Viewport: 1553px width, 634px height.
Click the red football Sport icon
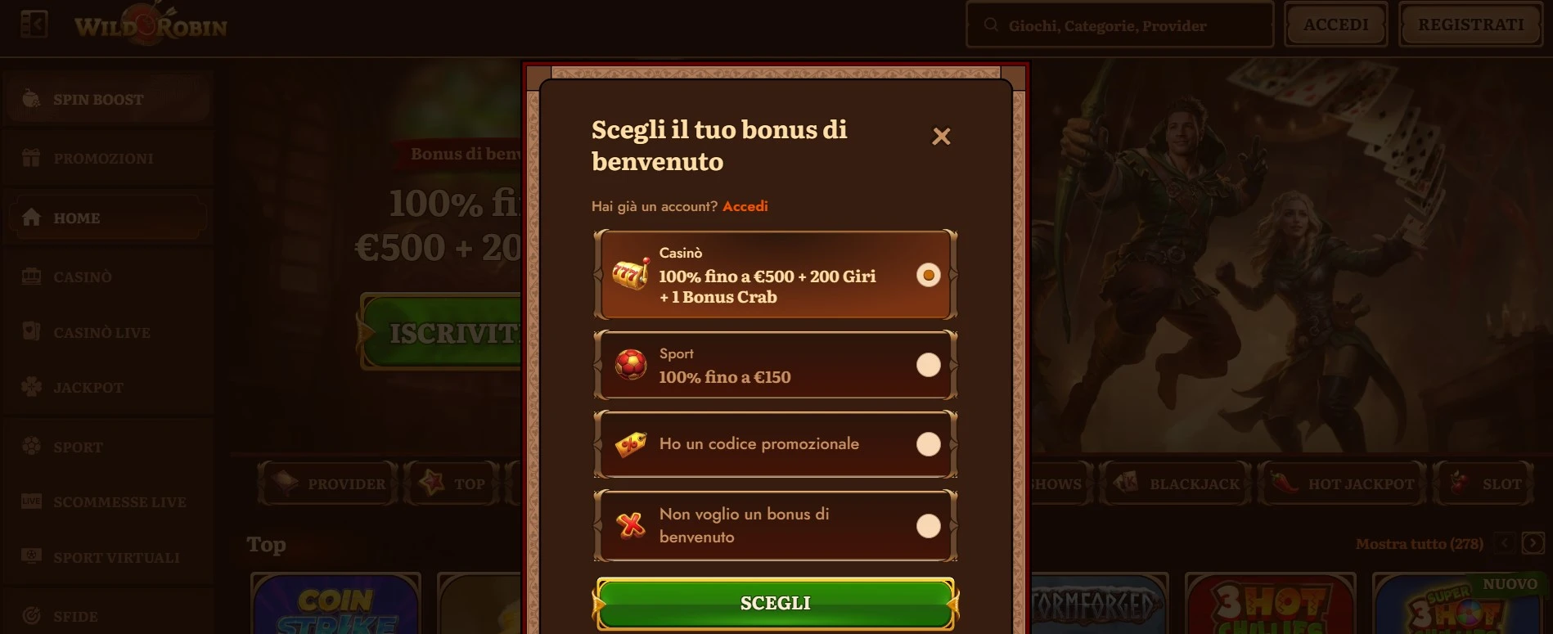[631, 365]
